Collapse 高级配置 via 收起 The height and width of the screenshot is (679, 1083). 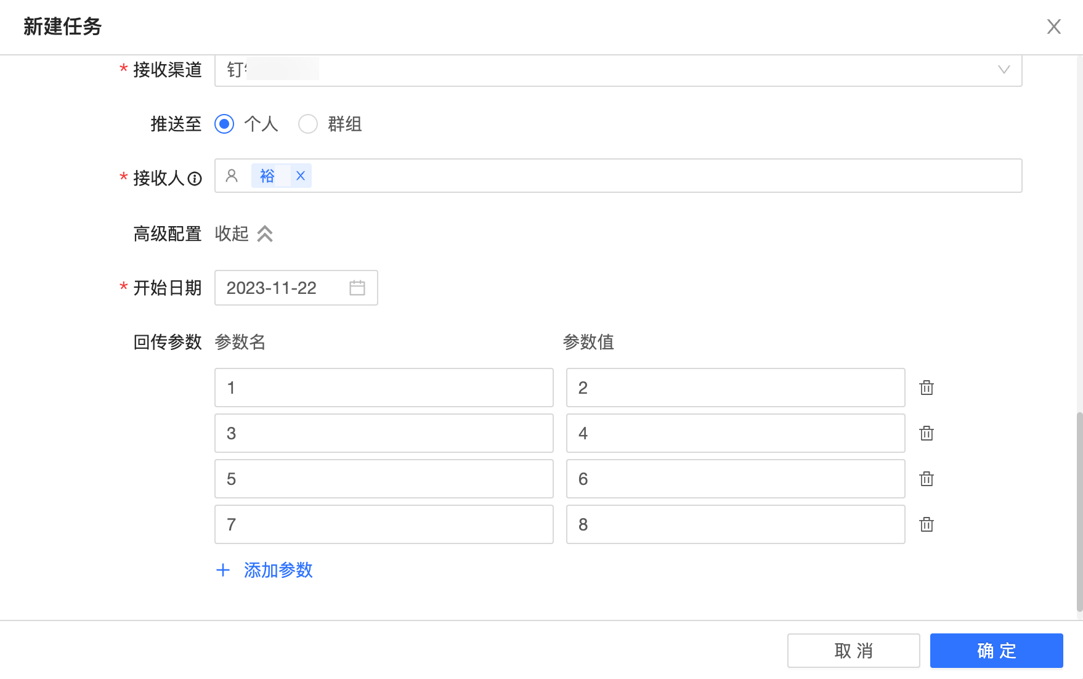click(244, 234)
